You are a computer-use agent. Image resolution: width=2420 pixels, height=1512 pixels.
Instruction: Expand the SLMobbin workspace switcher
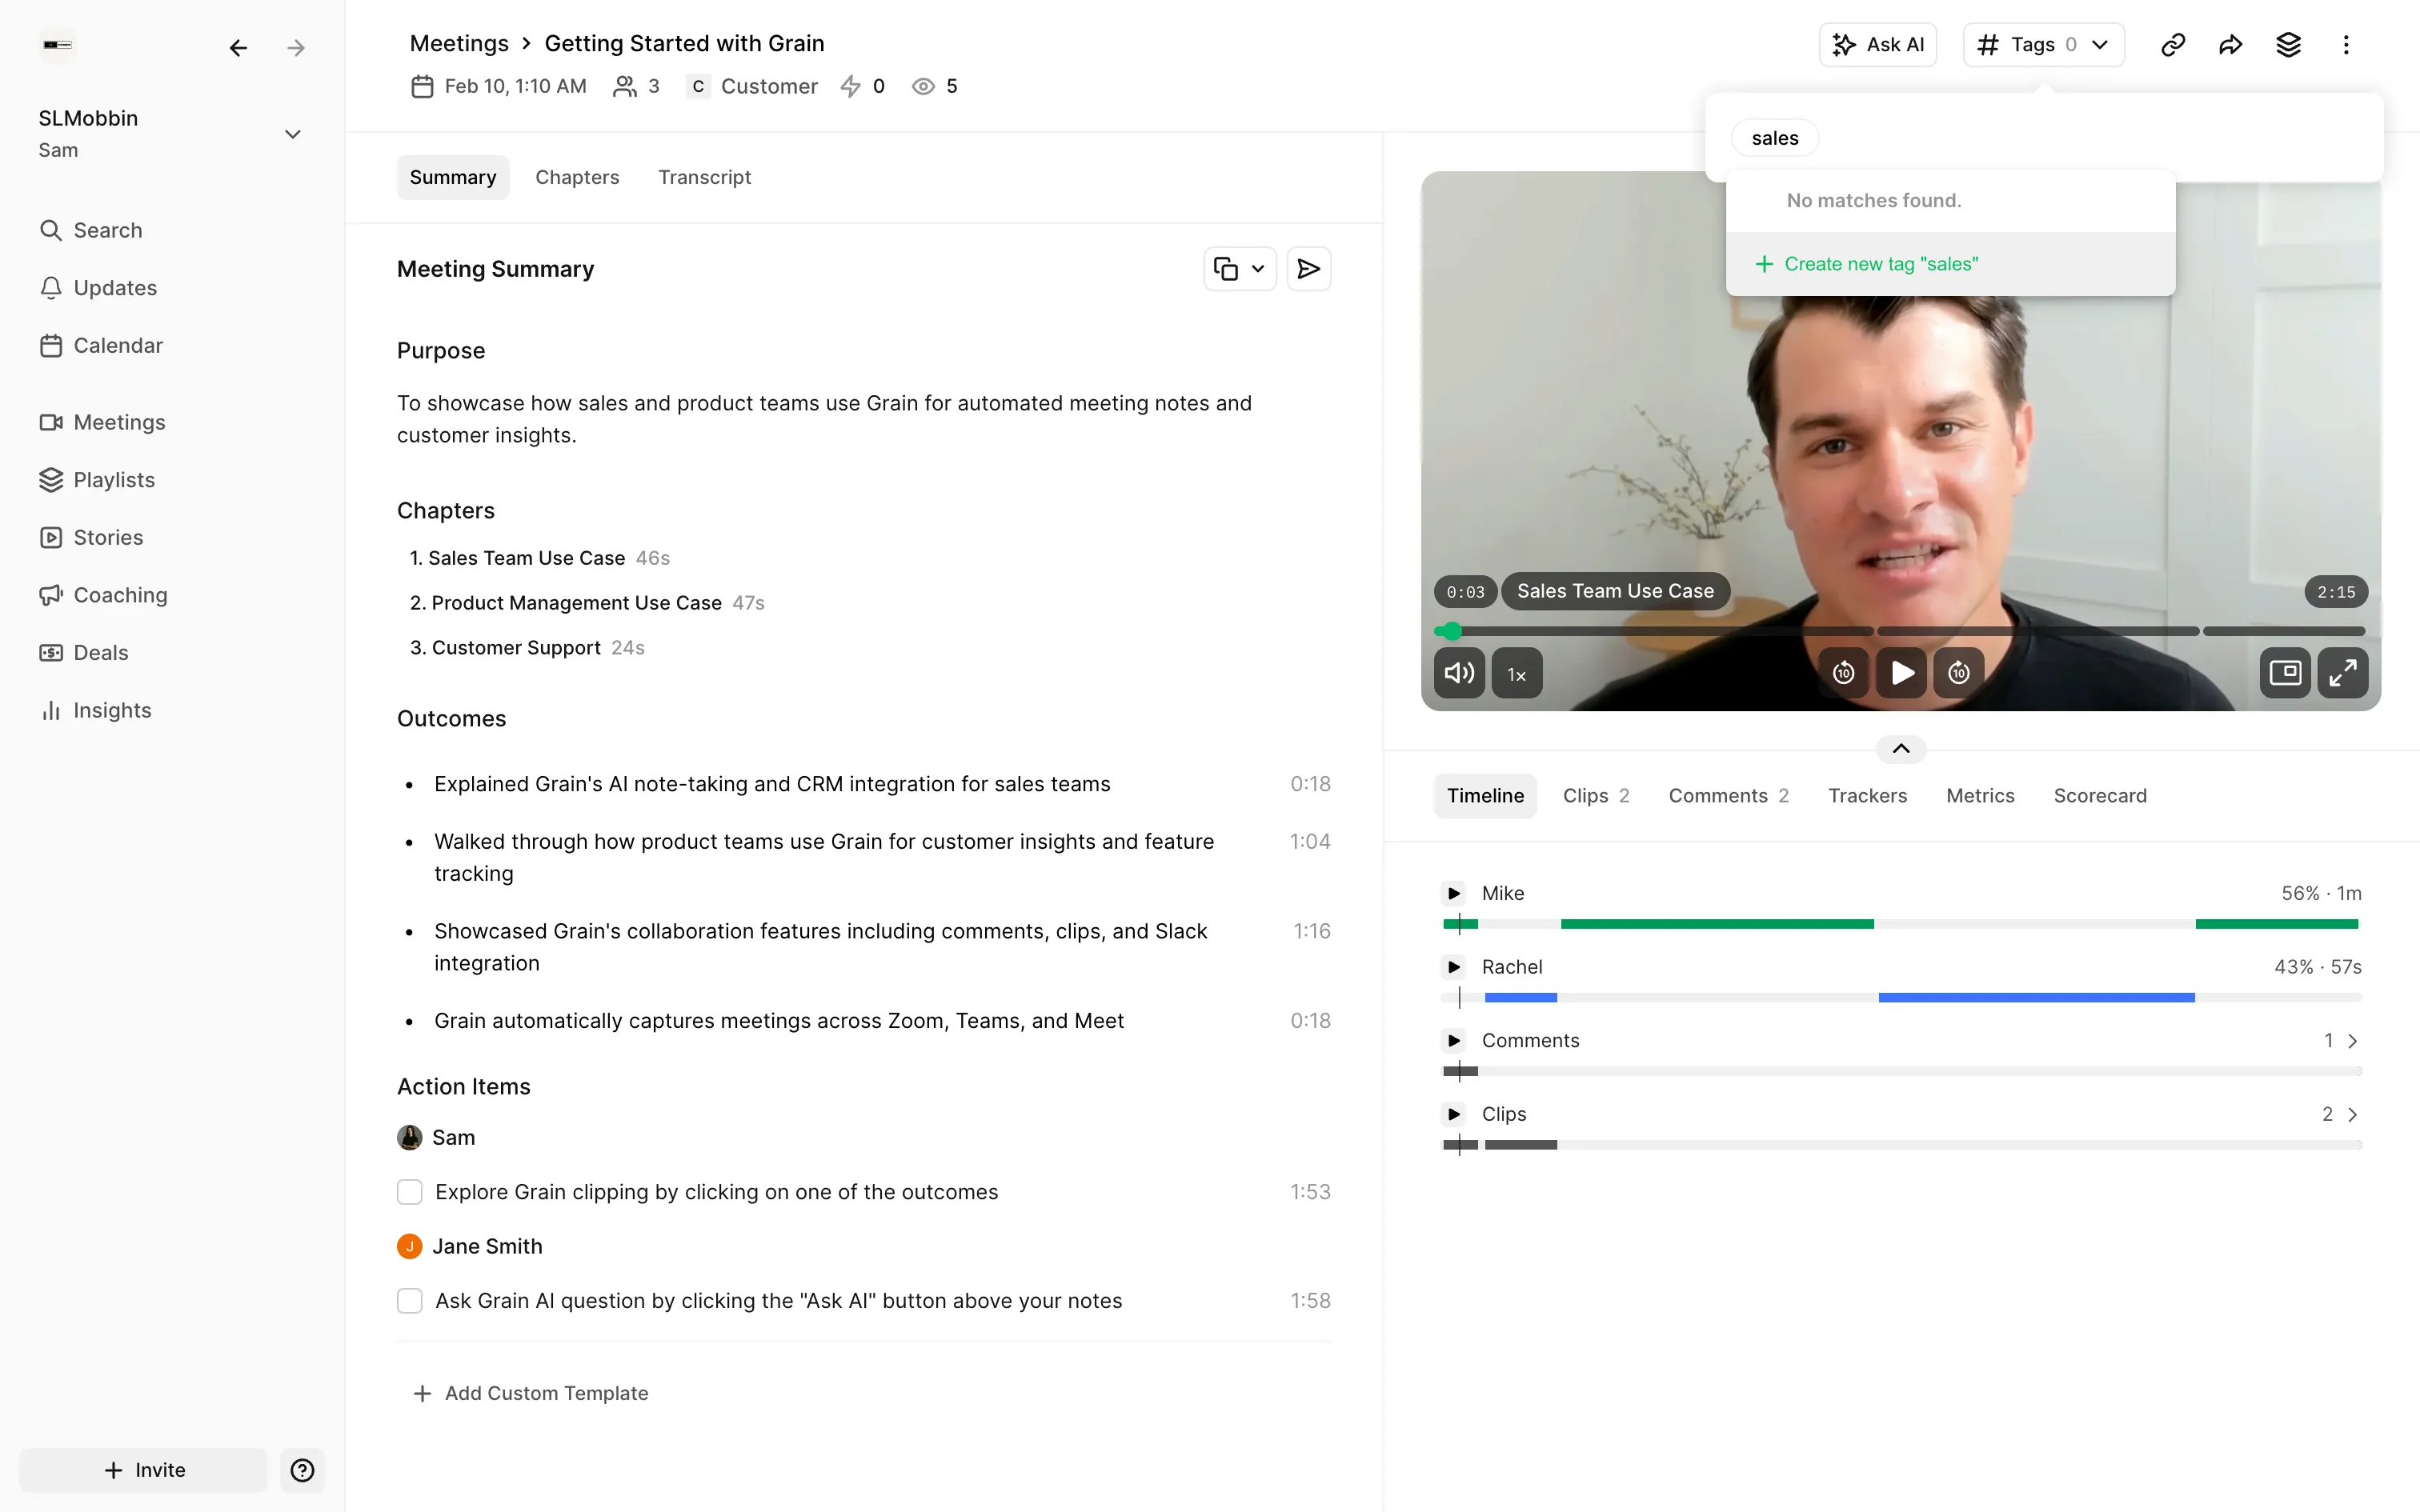click(x=292, y=134)
